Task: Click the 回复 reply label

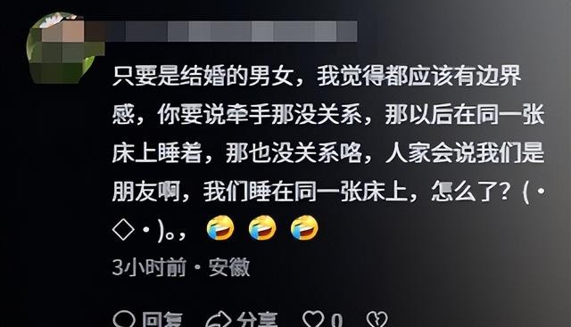Action: point(162,320)
